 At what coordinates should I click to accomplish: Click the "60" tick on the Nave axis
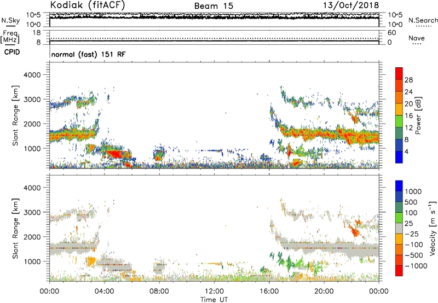pyautogui.click(x=392, y=33)
